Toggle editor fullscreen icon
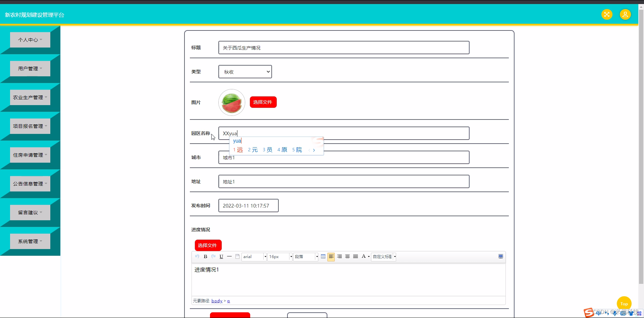The width and height of the screenshot is (644, 318). [x=501, y=256]
